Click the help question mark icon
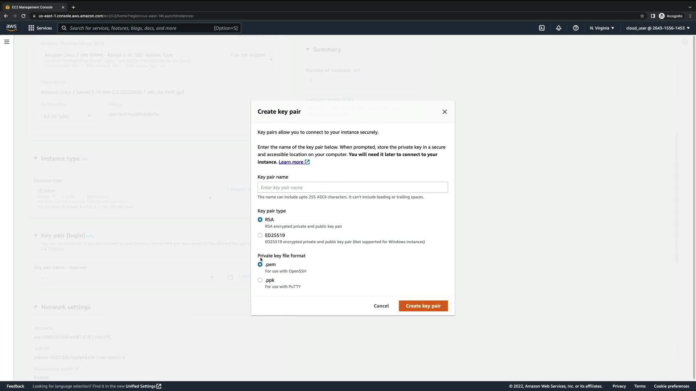Viewport: 696px width, 391px height. [x=576, y=28]
